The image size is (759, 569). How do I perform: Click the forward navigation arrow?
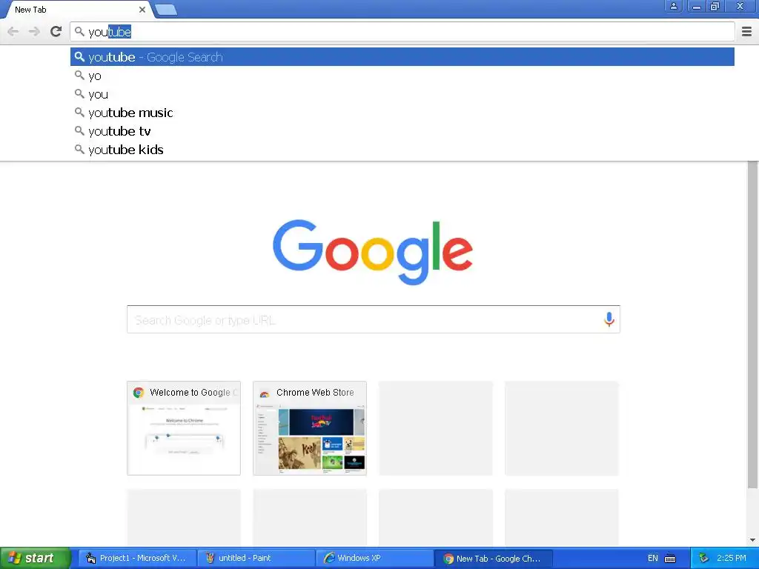[34, 32]
